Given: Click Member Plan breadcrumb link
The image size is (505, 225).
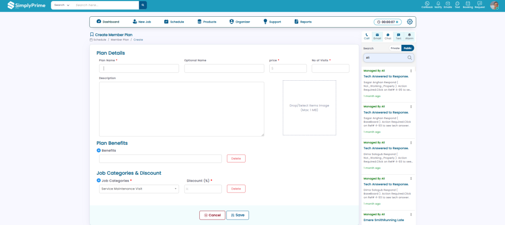Looking at the screenshot, I should coord(120,39).
